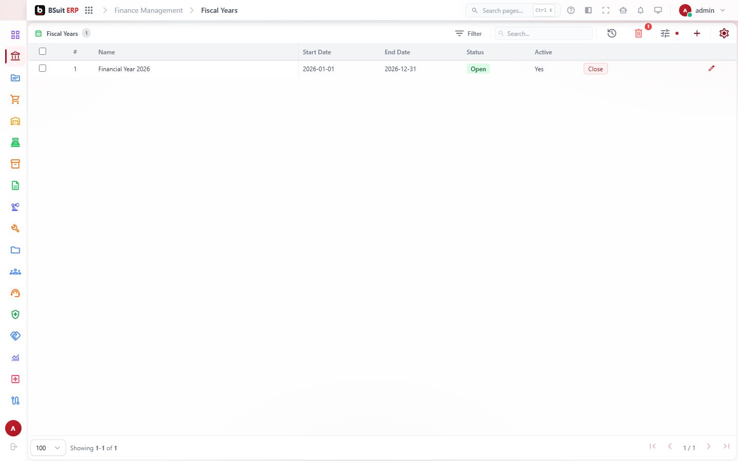Open the green shield plus icon
The image size is (738, 461).
pos(15,315)
